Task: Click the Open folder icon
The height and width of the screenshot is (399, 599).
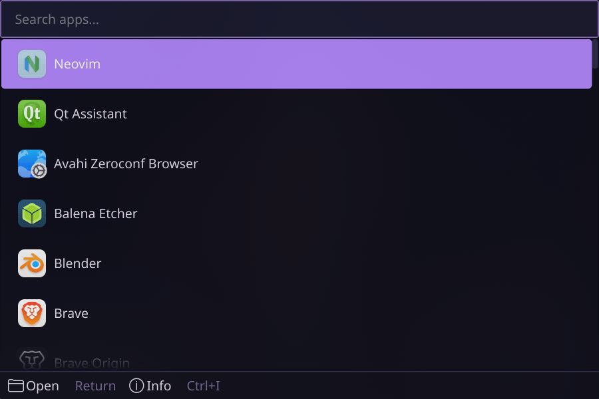Action: (16, 386)
